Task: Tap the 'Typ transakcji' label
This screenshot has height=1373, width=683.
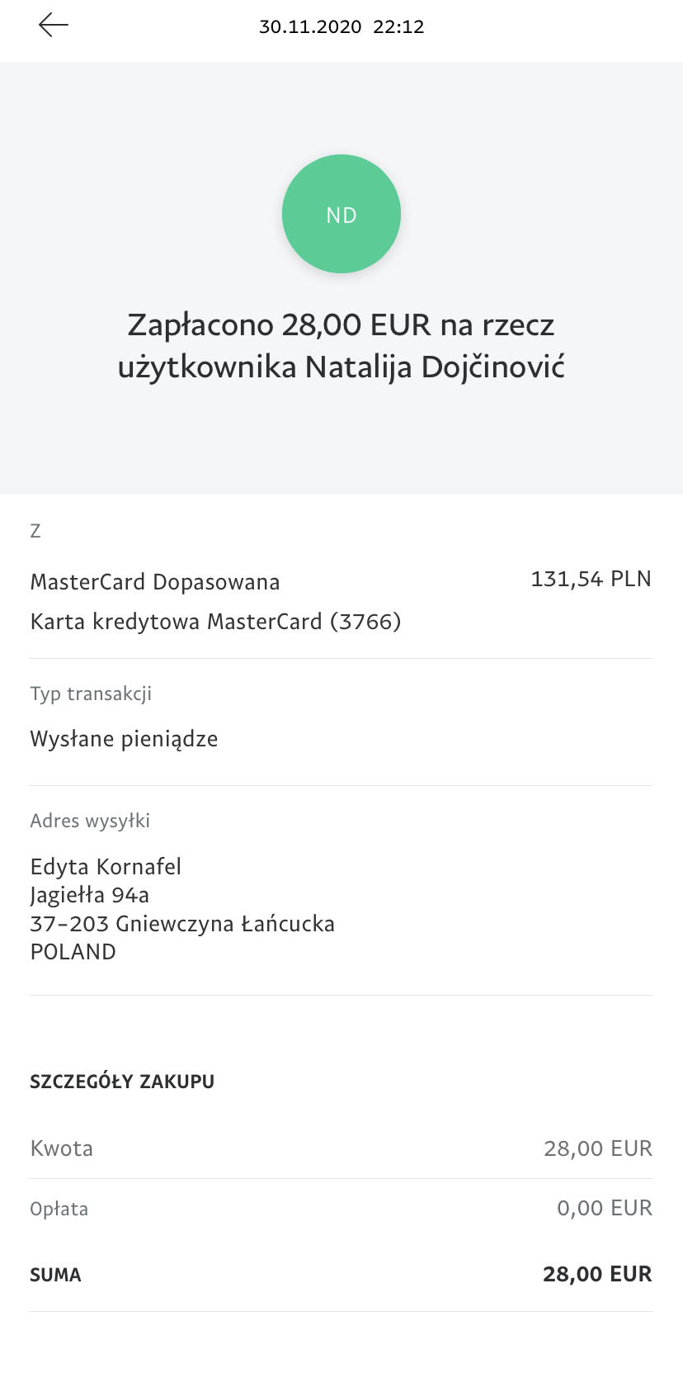Action: pyautogui.click(x=91, y=694)
